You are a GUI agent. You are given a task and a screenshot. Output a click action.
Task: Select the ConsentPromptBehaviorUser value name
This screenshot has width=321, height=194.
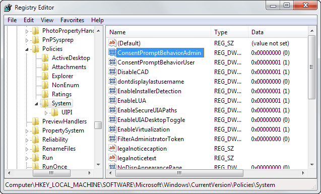pos(156,62)
